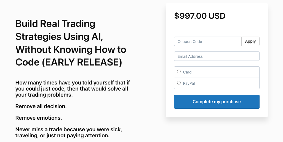Click the Coupon Code input field
The height and width of the screenshot is (142, 283).
207,42
